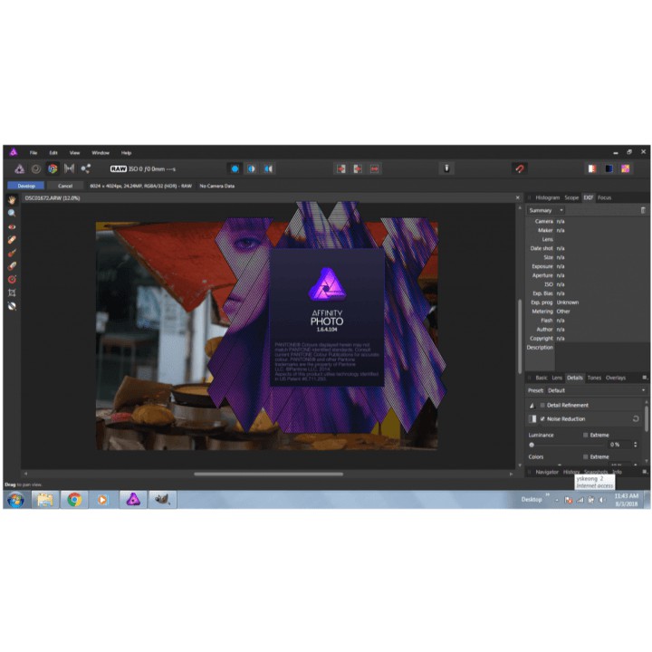The height and width of the screenshot is (652, 652).
Task: Switch to the Histogram tab
Action: point(547,197)
